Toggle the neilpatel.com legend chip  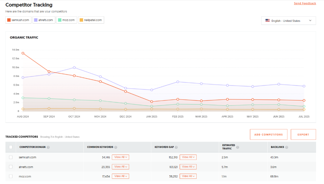point(91,20)
